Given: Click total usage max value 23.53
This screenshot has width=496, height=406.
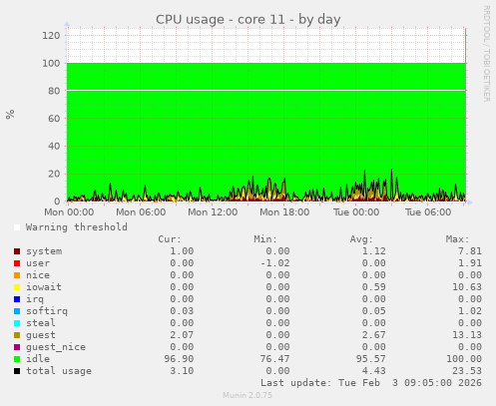Looking at the screenshot, I should (x=467, y=371).
